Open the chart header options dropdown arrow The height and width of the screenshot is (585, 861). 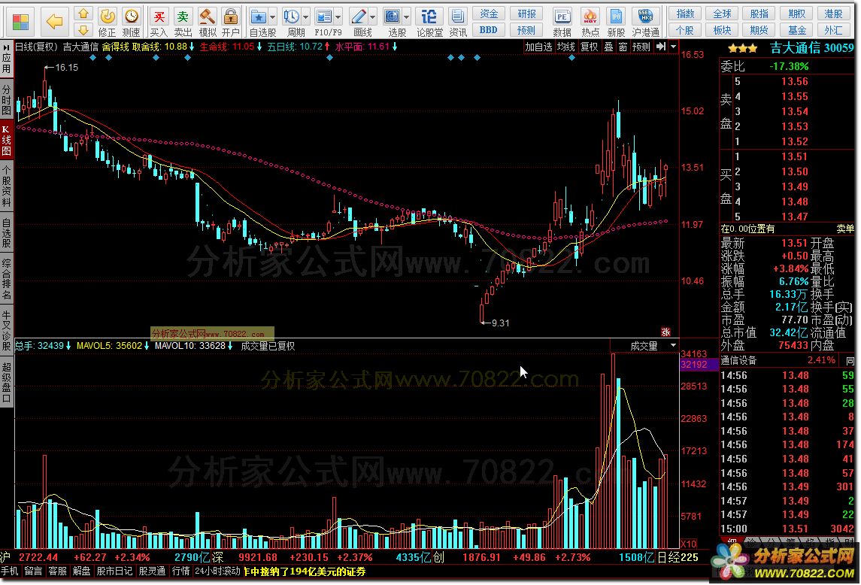[x=673, y=47]
